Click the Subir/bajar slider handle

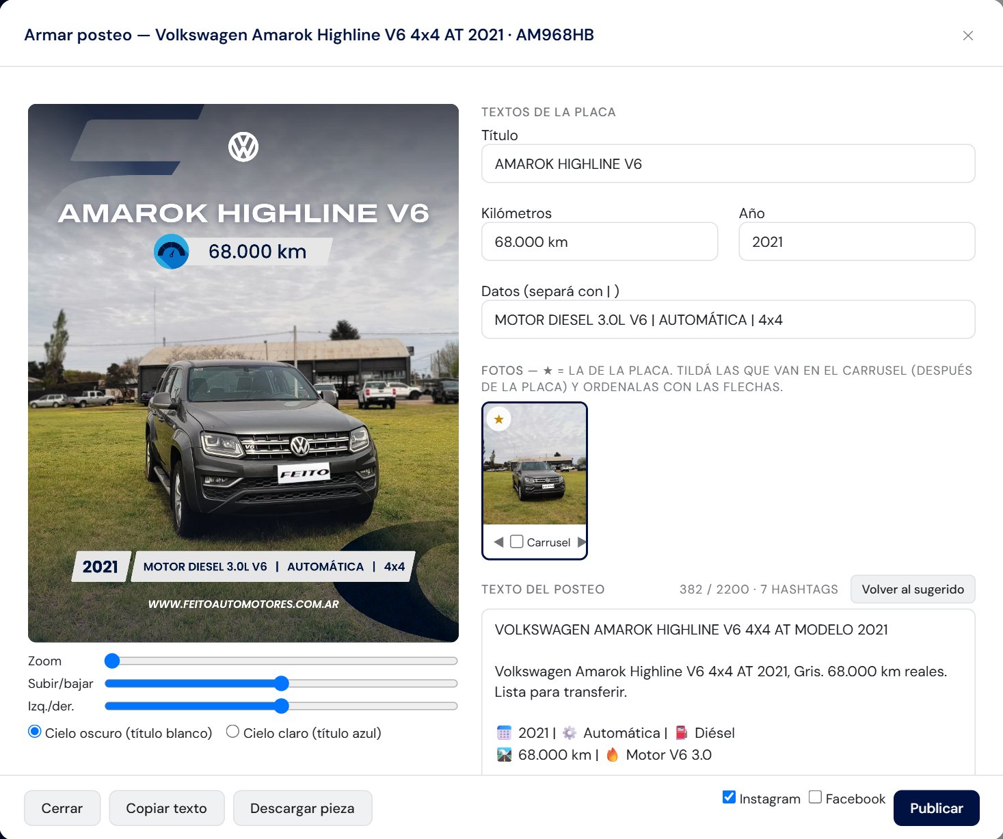point(282,683)
